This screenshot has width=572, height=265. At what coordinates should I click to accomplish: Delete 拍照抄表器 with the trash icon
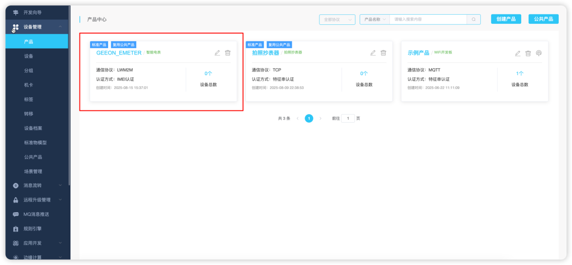coord(383,53)
